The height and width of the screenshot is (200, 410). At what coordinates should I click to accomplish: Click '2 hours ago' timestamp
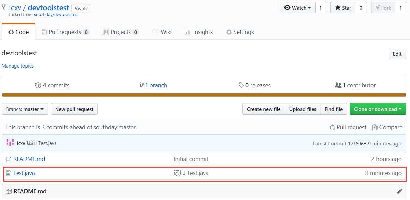[387, 159]
